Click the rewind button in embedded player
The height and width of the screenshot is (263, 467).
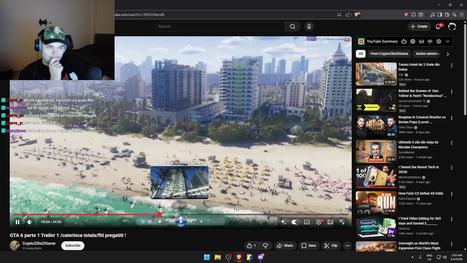tap(171, 221)
